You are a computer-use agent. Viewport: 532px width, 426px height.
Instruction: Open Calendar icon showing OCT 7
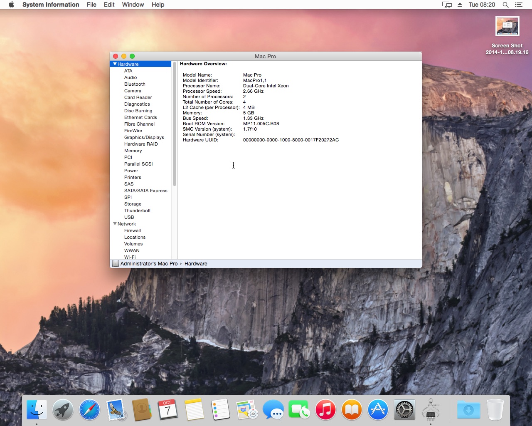pyautogui.click(x=168, y=410)
